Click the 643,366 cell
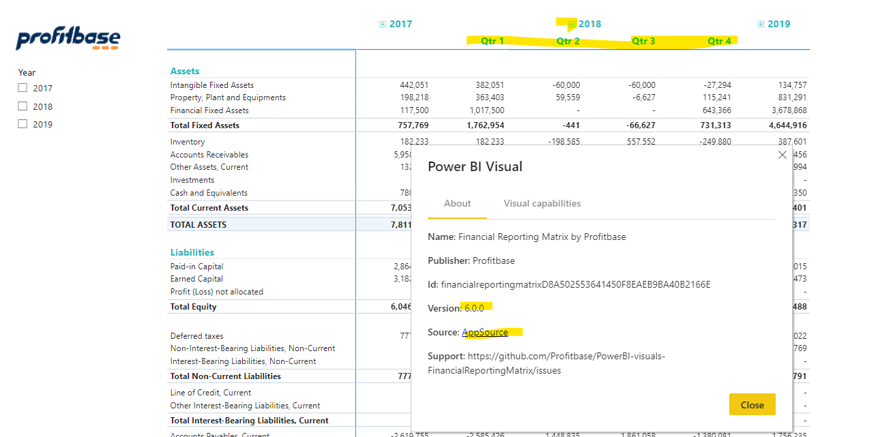Screen dimensions: 893x437 717,110
